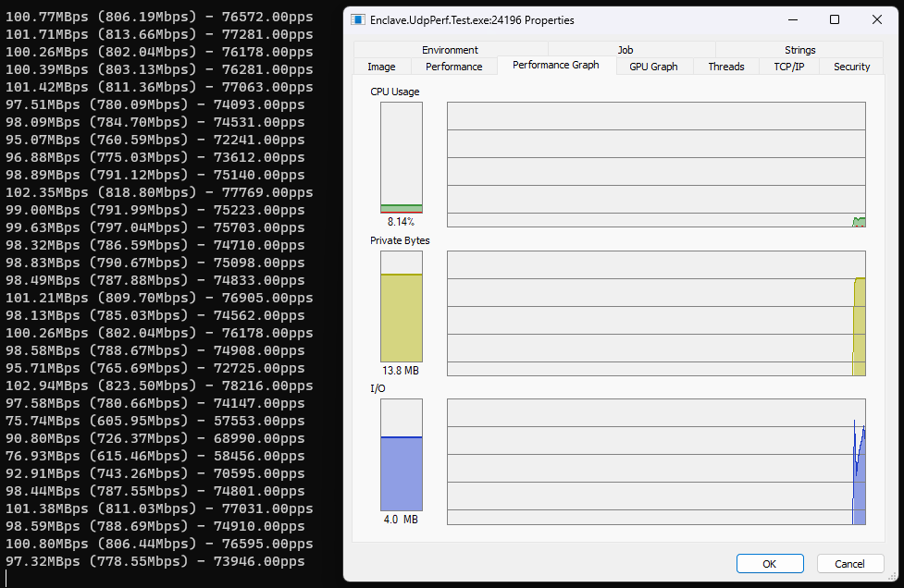Click the Private Bytes level bar
The image size is (904, 588).
tap(402, 306)
